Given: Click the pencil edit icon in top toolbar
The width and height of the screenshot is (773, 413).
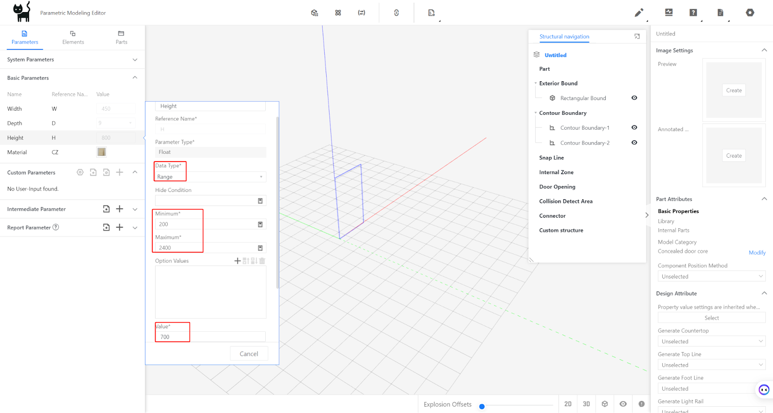Looking at the screenshot, I should (639, 13).
